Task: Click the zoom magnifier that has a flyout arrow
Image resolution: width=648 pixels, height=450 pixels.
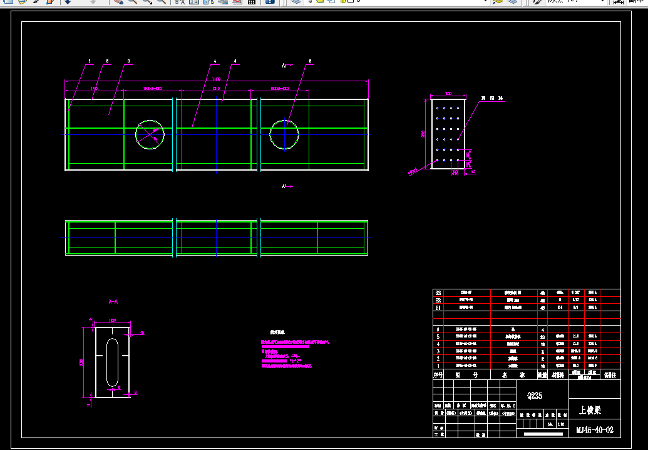Action: pos(147,2)
